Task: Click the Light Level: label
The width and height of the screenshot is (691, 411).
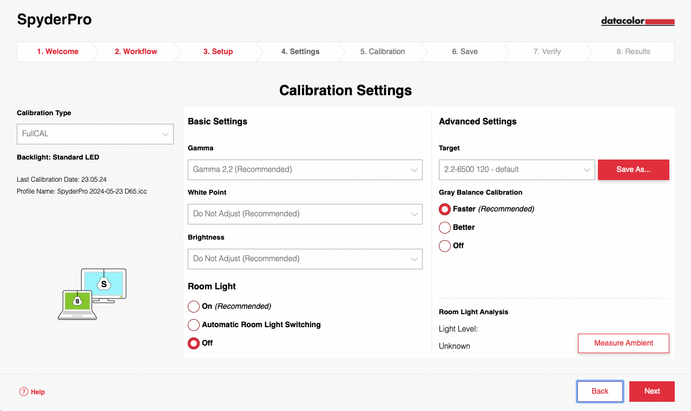Action: (x=458, y=329)
